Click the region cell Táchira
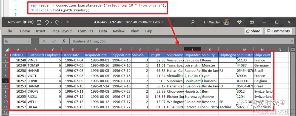296x116 pixels. 227,107
